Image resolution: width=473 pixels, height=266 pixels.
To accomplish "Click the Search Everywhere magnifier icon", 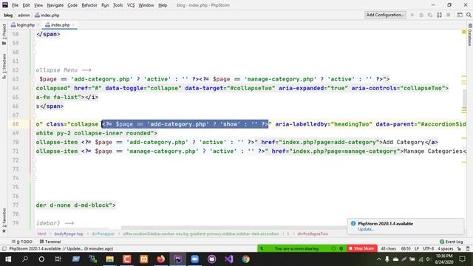I will (x=469, y=15).
